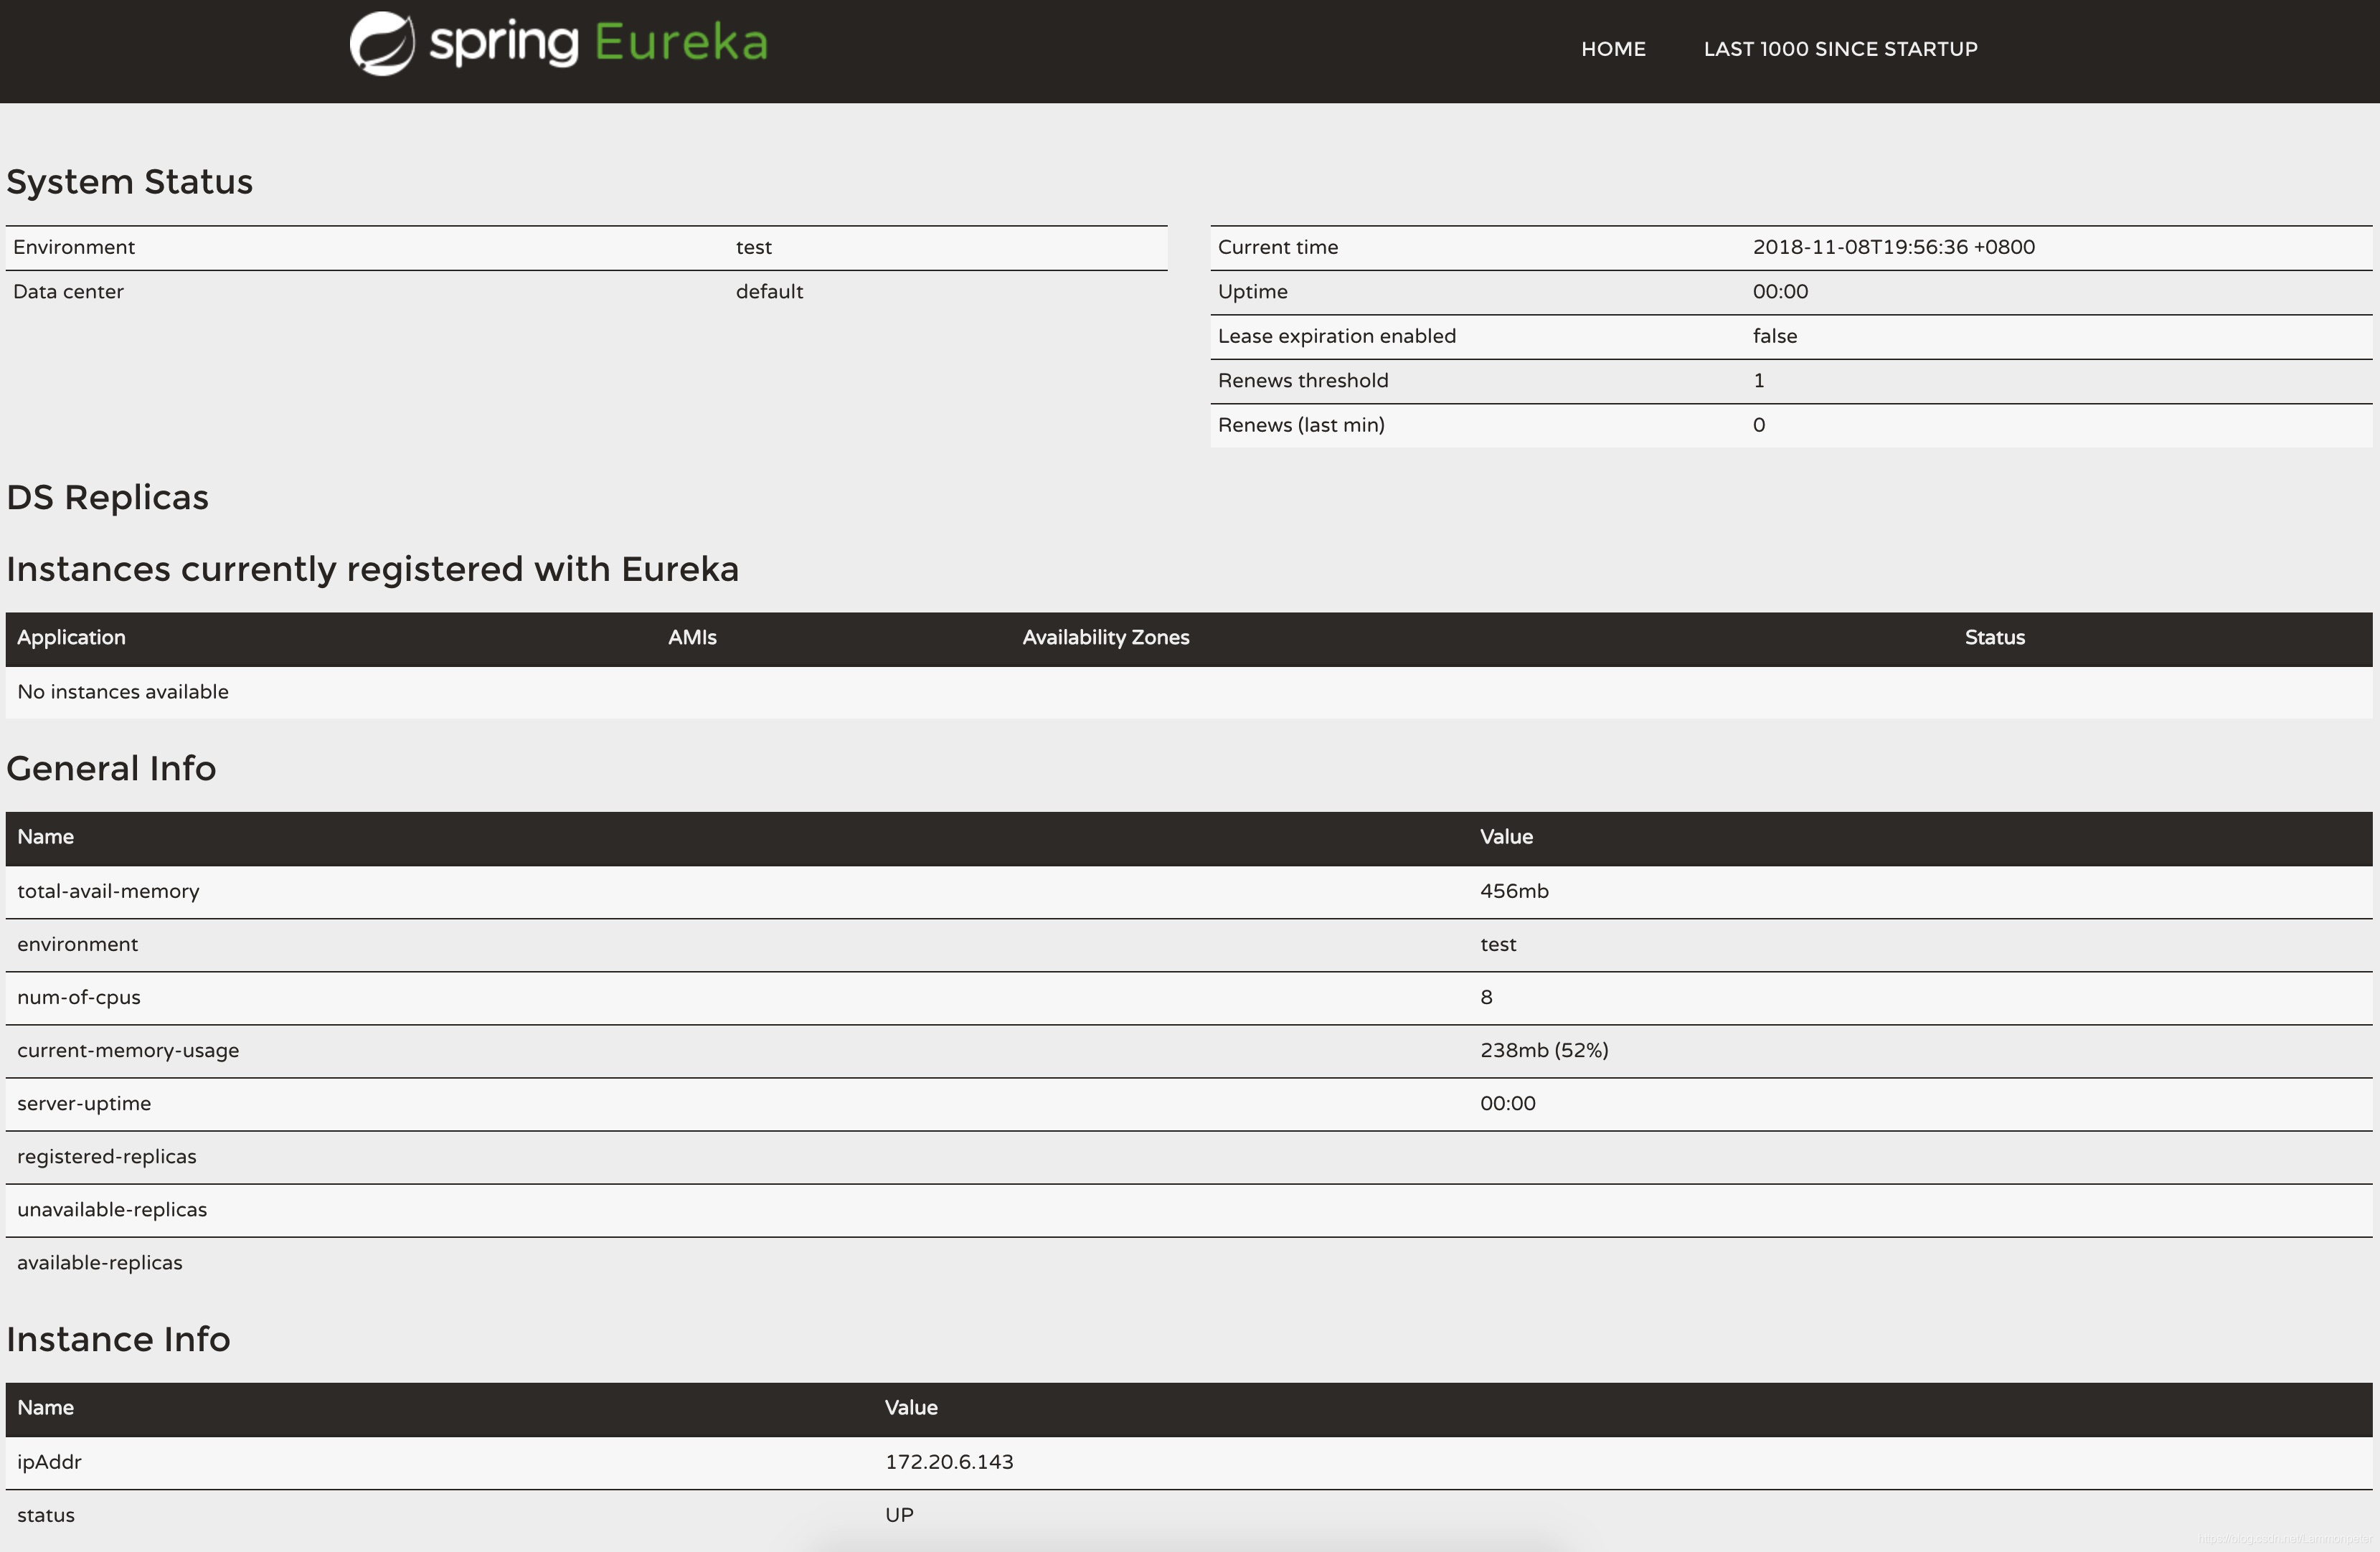
Task: Click the available-replicas row
Action: pyautogui.click(x=1189, y=1263)
